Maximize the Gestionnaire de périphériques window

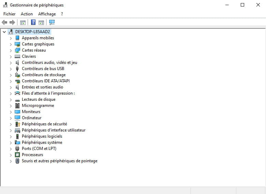click(242, 5)
